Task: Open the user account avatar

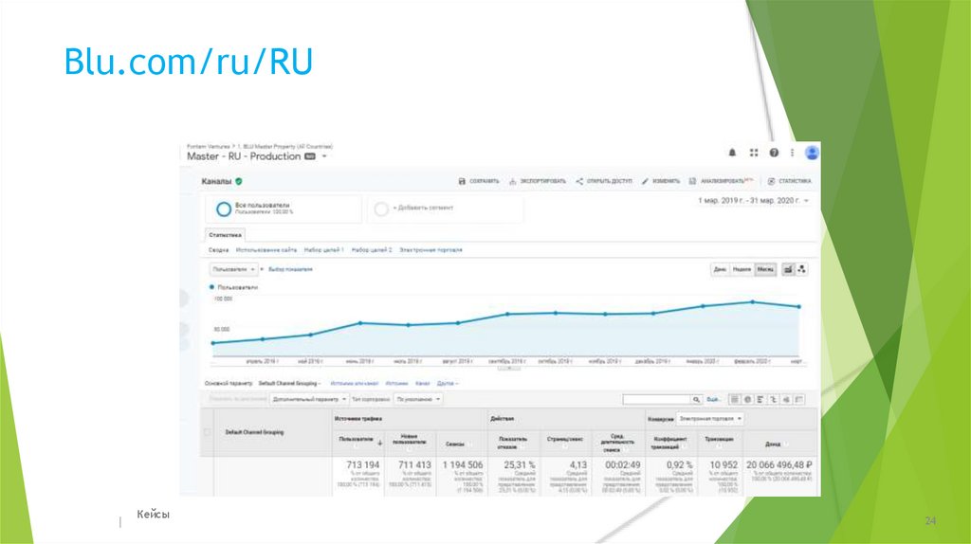Action: click(812, 153)
